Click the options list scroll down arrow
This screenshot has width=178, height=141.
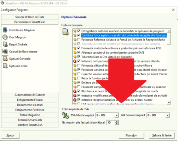click(169, 103)
